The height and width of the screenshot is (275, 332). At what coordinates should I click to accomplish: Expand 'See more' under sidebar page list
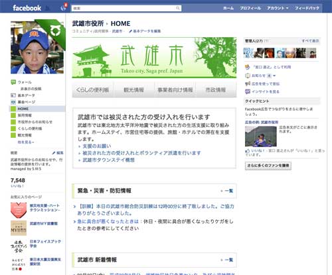coord(26,142)
